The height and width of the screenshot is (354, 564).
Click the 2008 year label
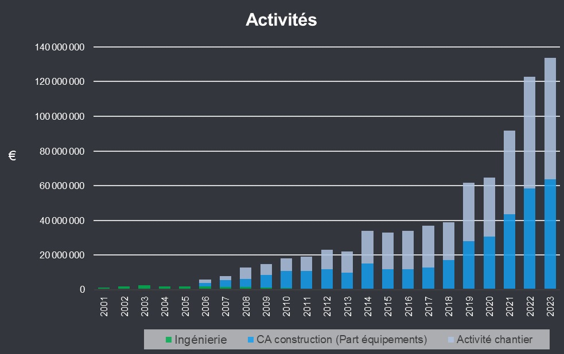tap(246, 306)
